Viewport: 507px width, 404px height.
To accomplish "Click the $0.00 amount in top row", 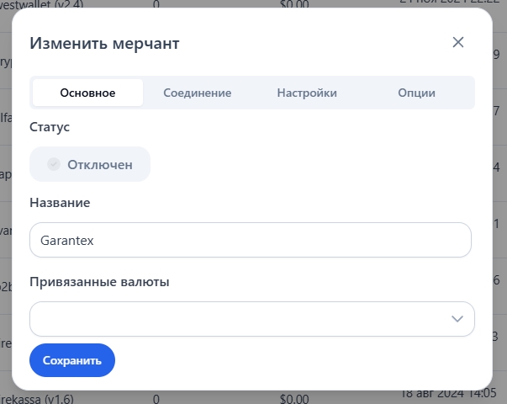I will [x=294, y=4].
